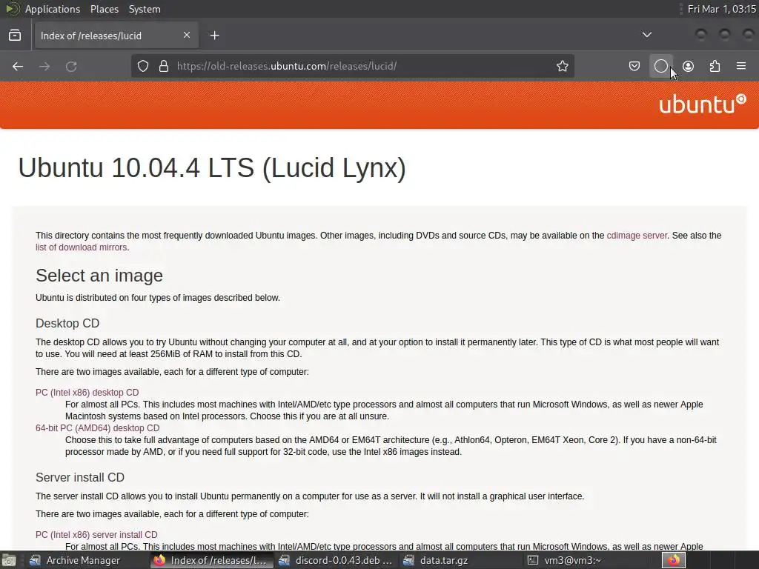Screen dimensions: 759x569
Task: Reload the current page
Action: tap(71, 66)
